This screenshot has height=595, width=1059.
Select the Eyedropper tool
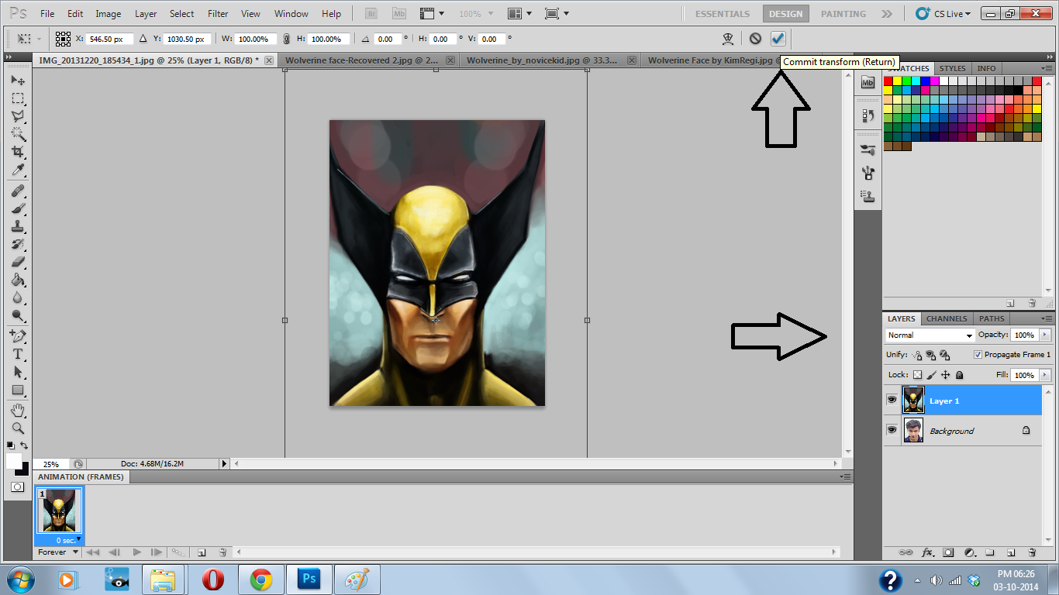[17, 170]
